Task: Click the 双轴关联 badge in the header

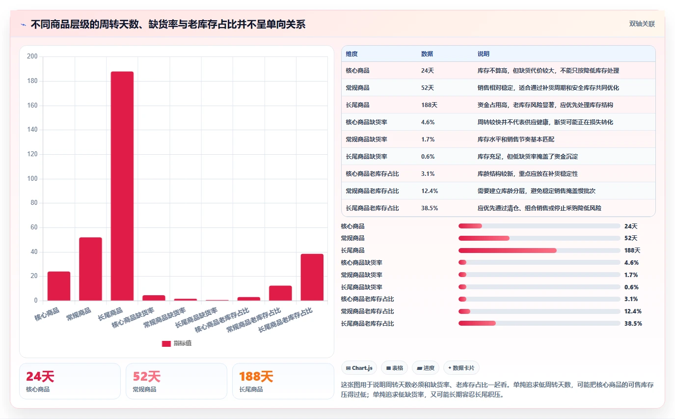Action: [x=642, y=24]
